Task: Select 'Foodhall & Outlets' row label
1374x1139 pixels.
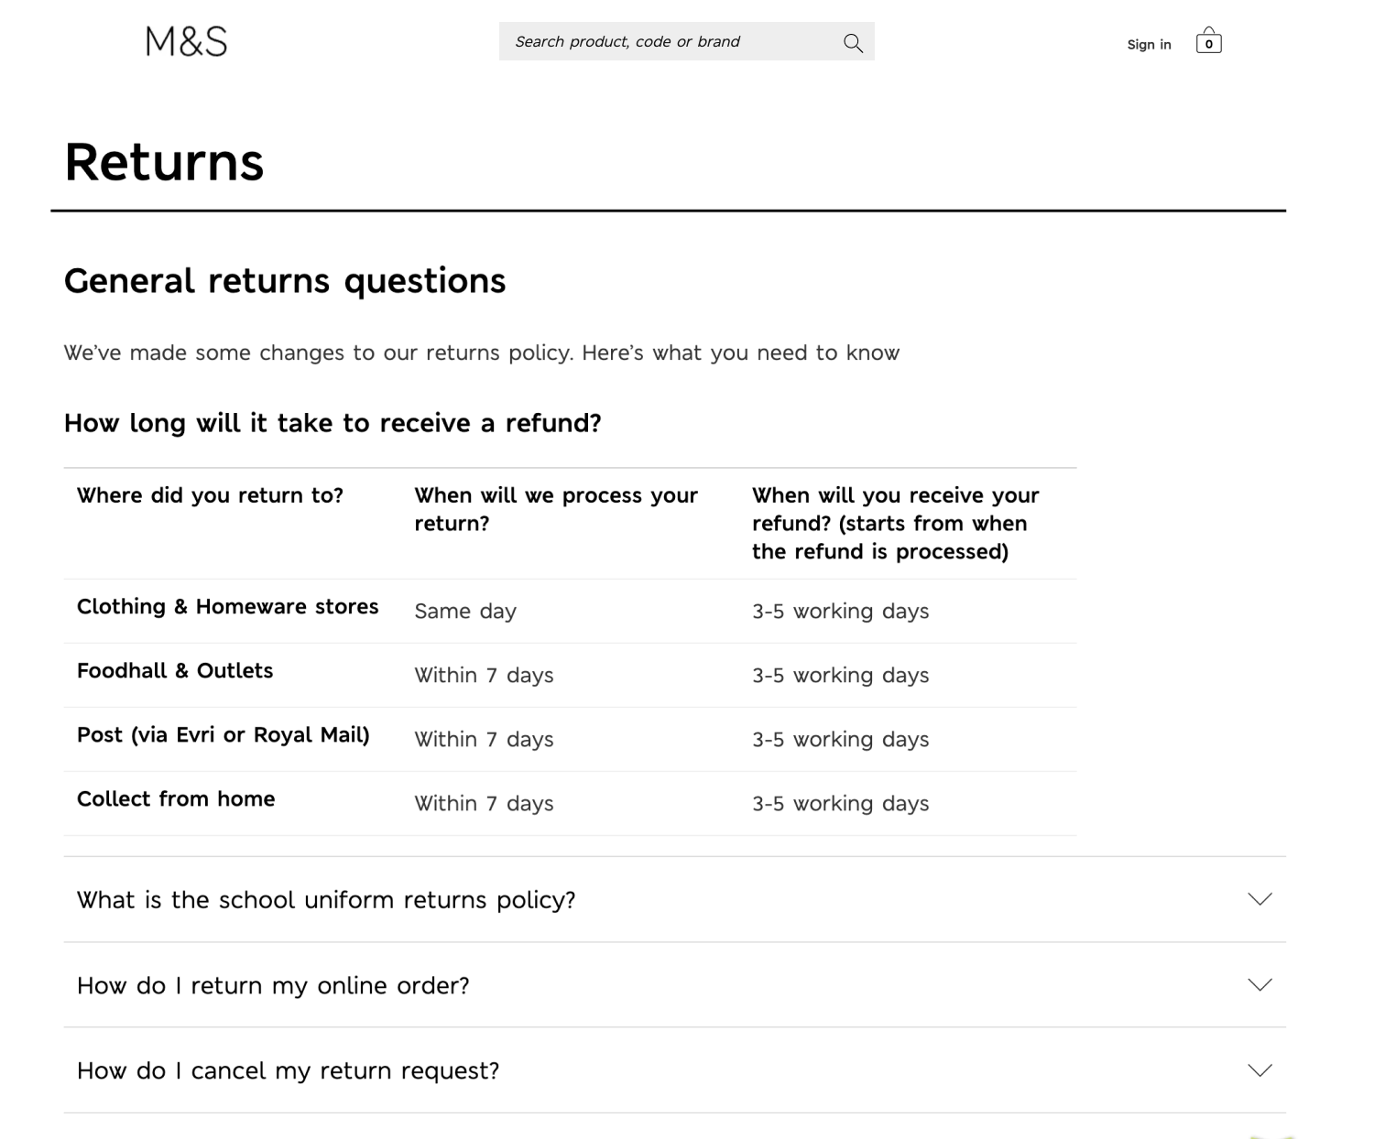Action: click(175, 671)
